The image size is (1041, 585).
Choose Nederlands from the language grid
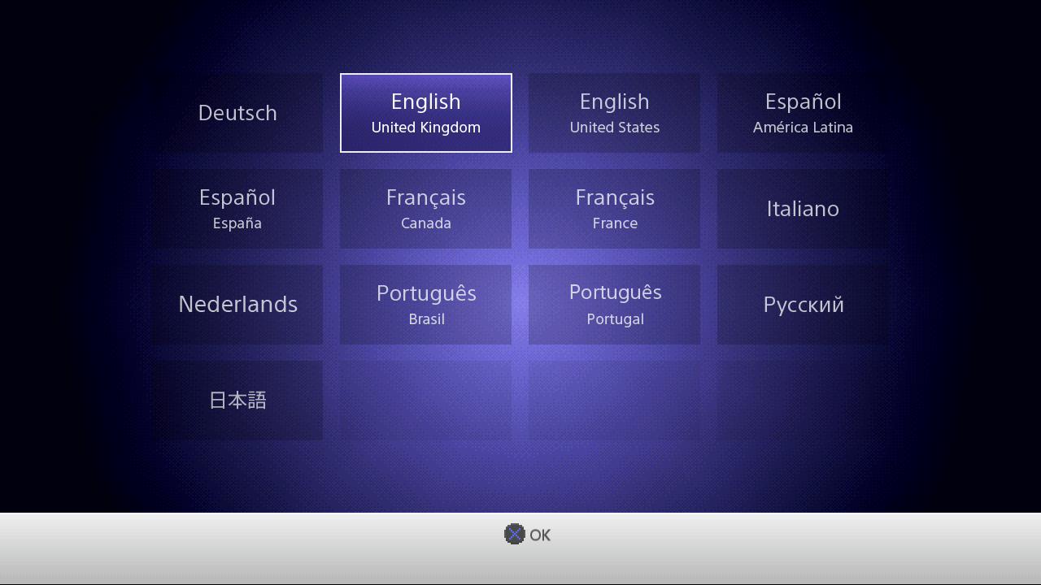click(237, 305)
